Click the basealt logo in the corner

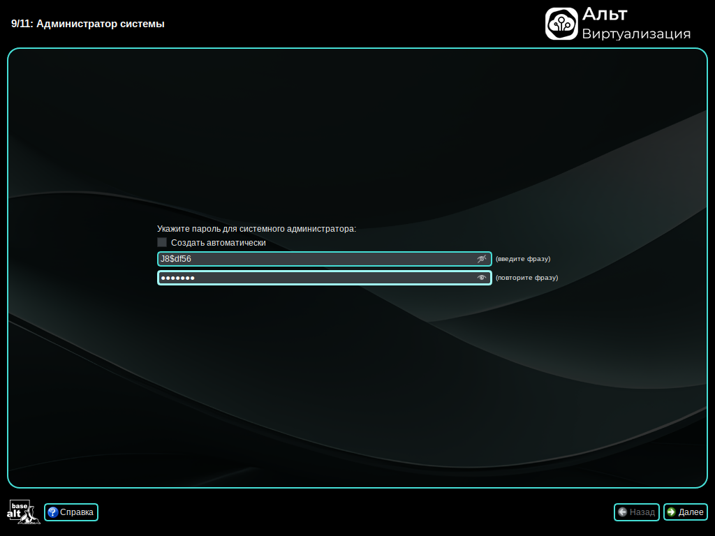coord(24,512)
